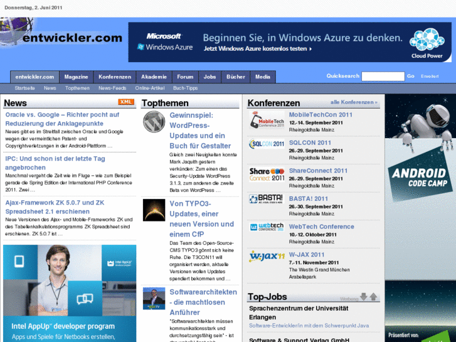Open the Android Code Camp robot banner

coord(420,218)
